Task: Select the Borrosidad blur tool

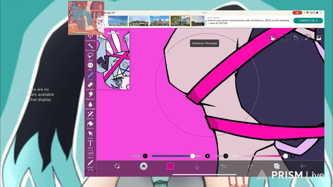Action: 90,105
